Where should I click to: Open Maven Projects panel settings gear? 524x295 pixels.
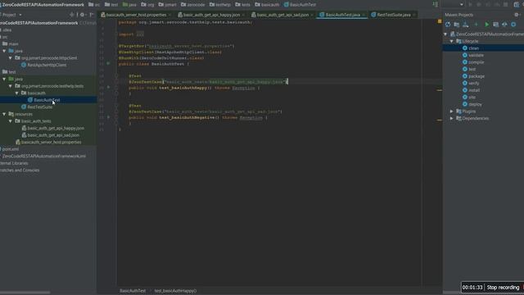[517, 15]
